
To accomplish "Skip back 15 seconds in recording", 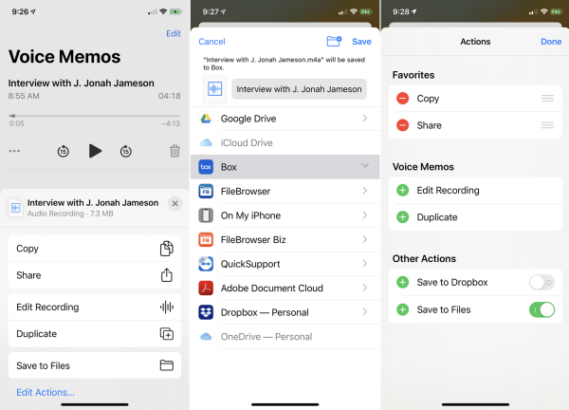I will pyautogui.click(x=64, y=151).
